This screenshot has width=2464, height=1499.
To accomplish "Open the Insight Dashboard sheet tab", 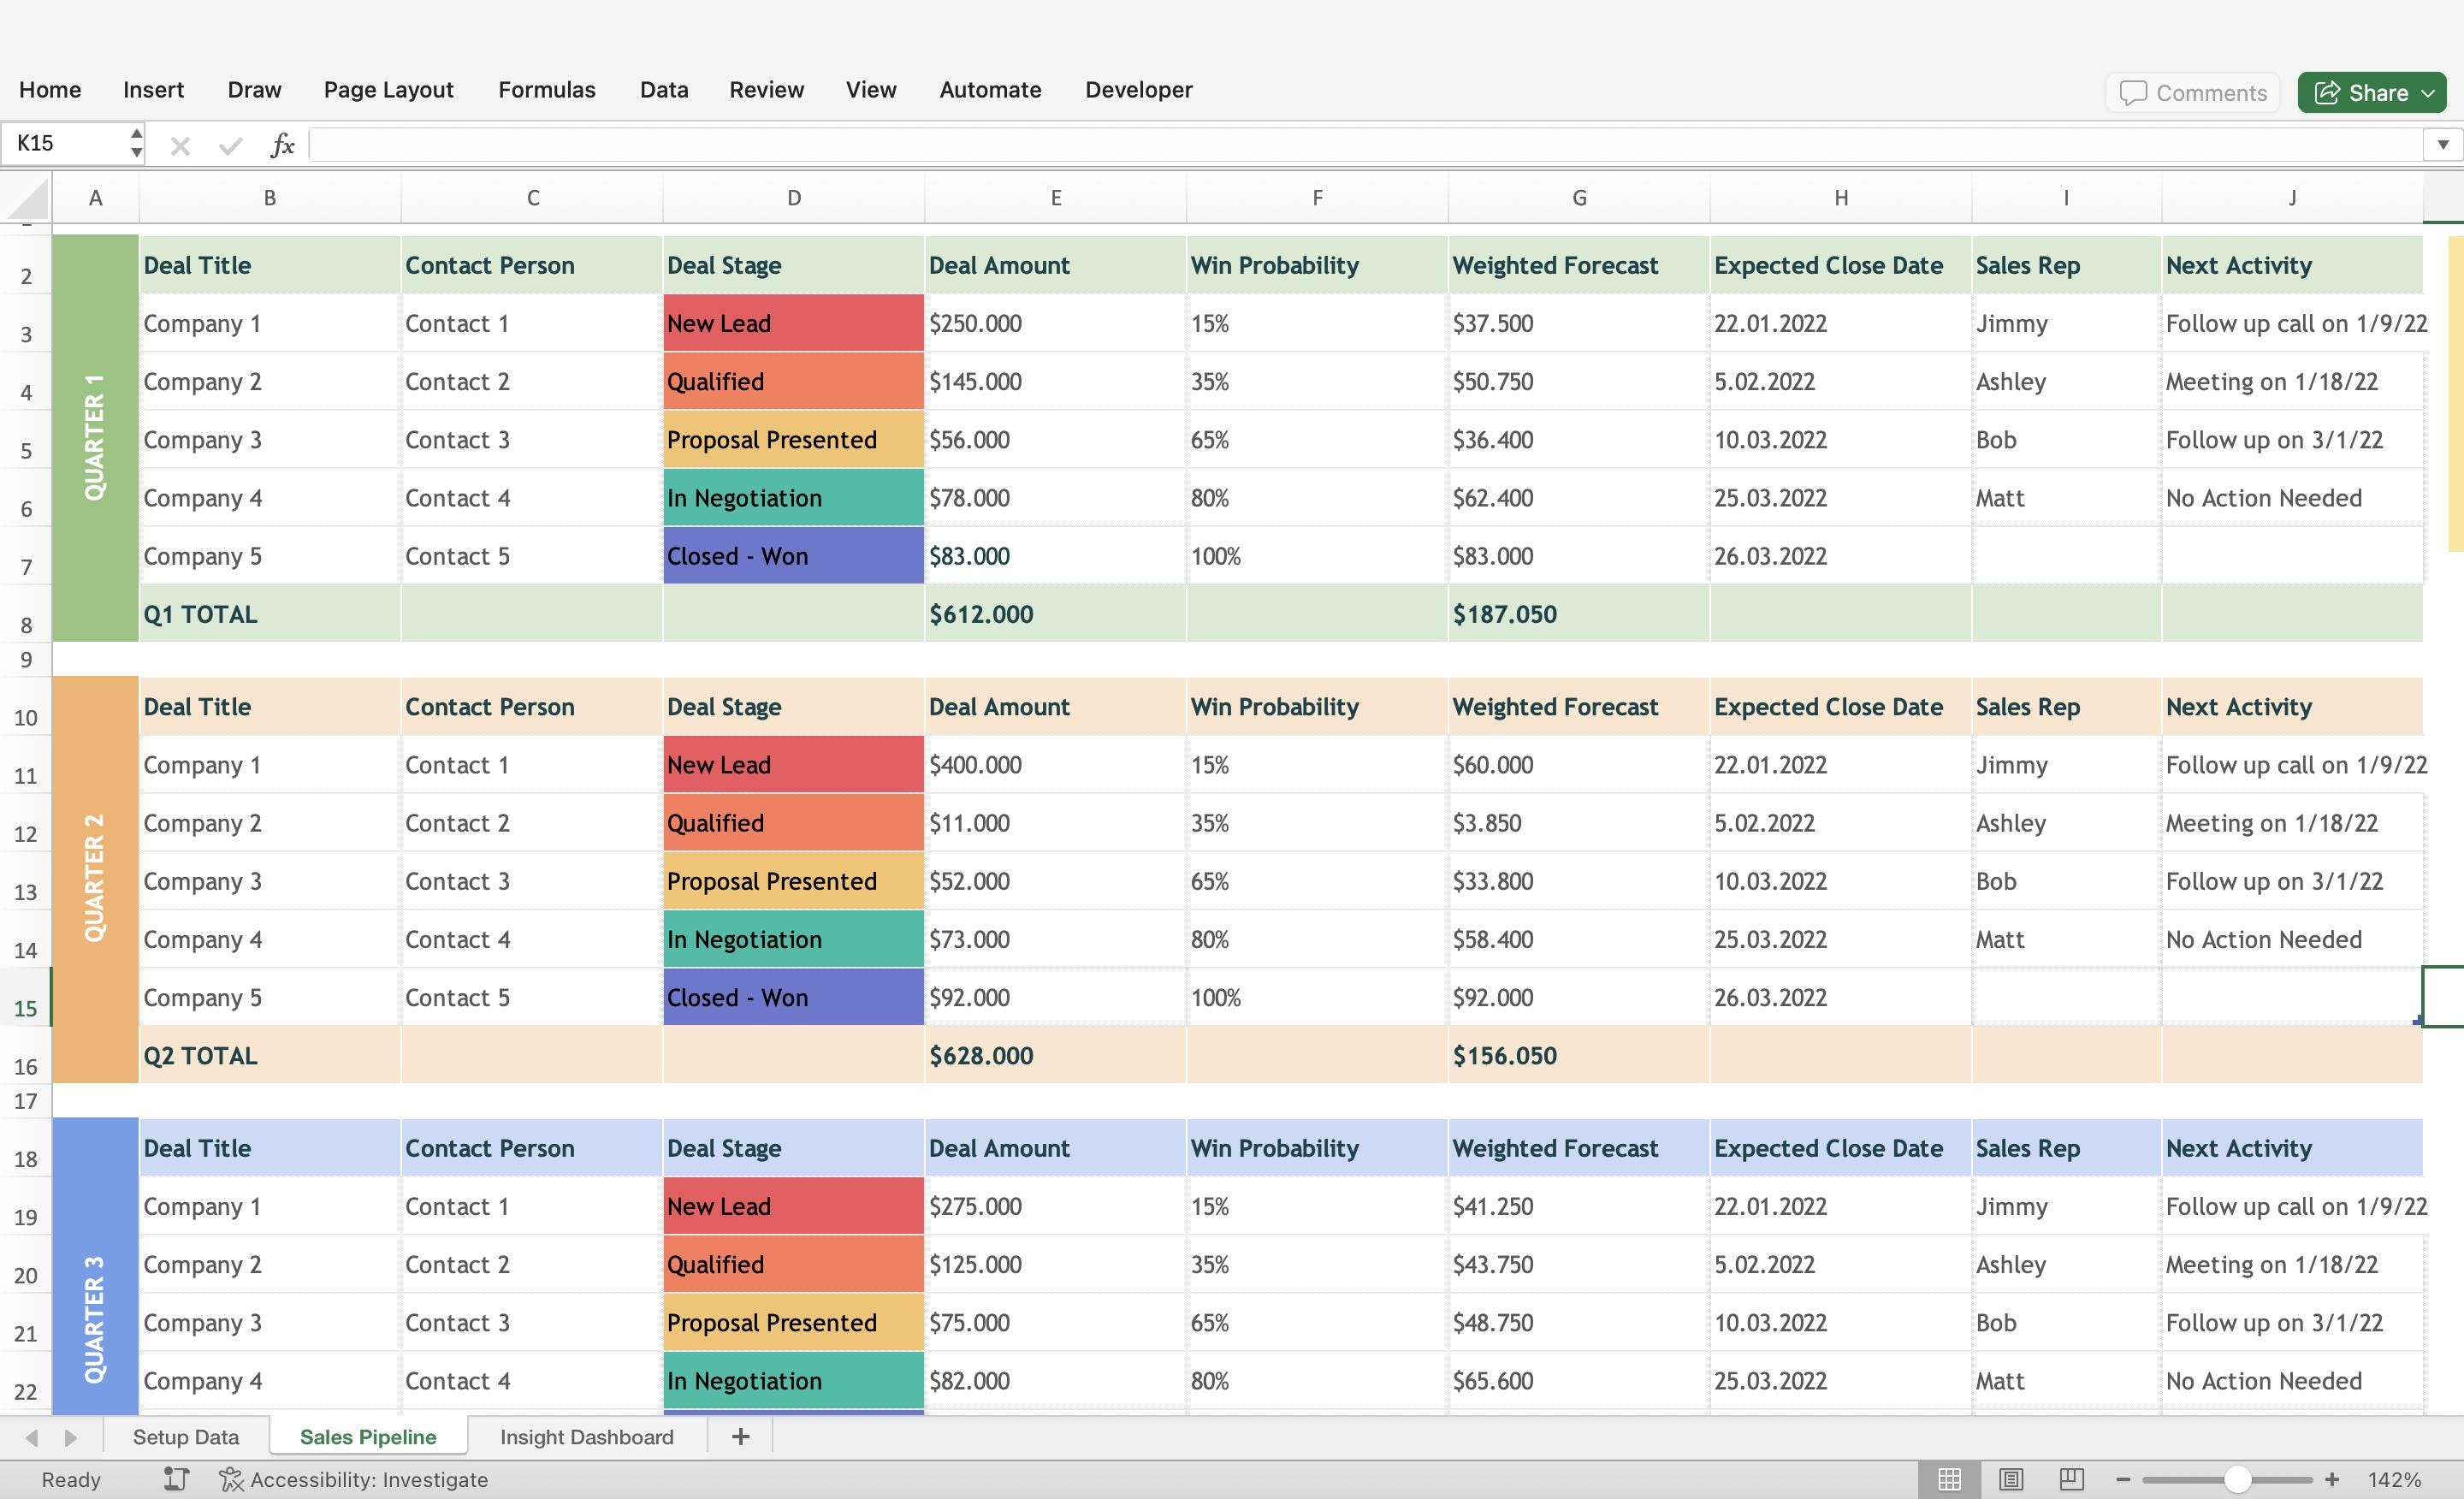I will pyautogui.click(x=587, y=1436).
